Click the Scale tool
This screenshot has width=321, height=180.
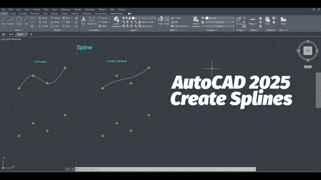tap(55, 26)
